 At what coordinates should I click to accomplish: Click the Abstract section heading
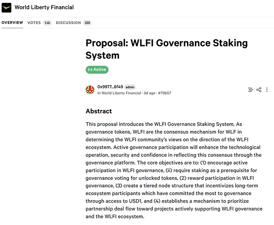(x=99, y=111)
